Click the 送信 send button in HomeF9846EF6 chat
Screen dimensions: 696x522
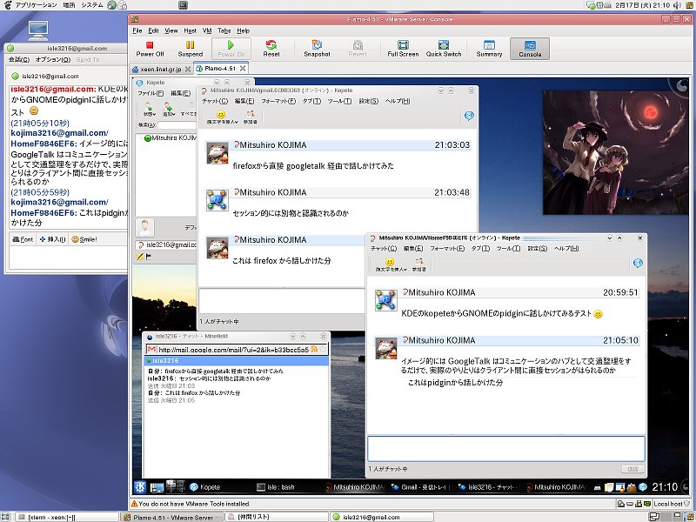(632, 469)
